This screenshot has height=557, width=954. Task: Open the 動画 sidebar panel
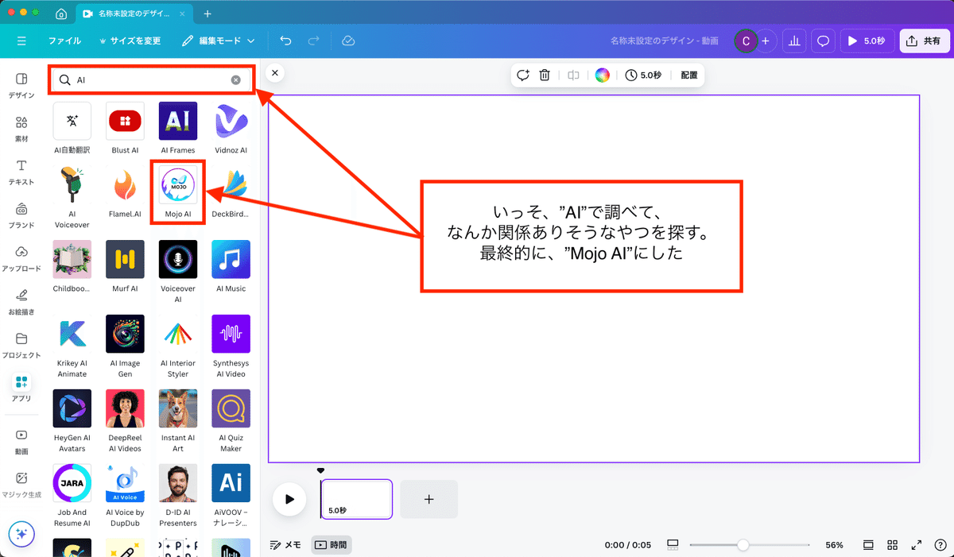[21, 442]
